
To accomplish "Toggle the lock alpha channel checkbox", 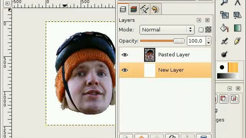I will [x=201, y=30].
